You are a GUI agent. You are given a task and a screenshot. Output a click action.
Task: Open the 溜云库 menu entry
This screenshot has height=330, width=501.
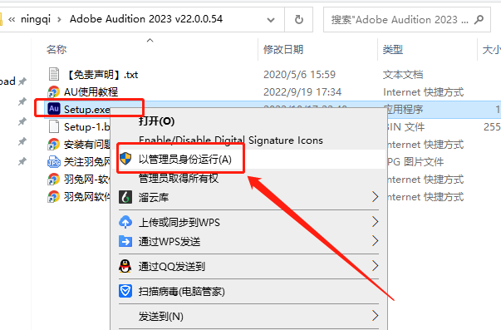248,197
